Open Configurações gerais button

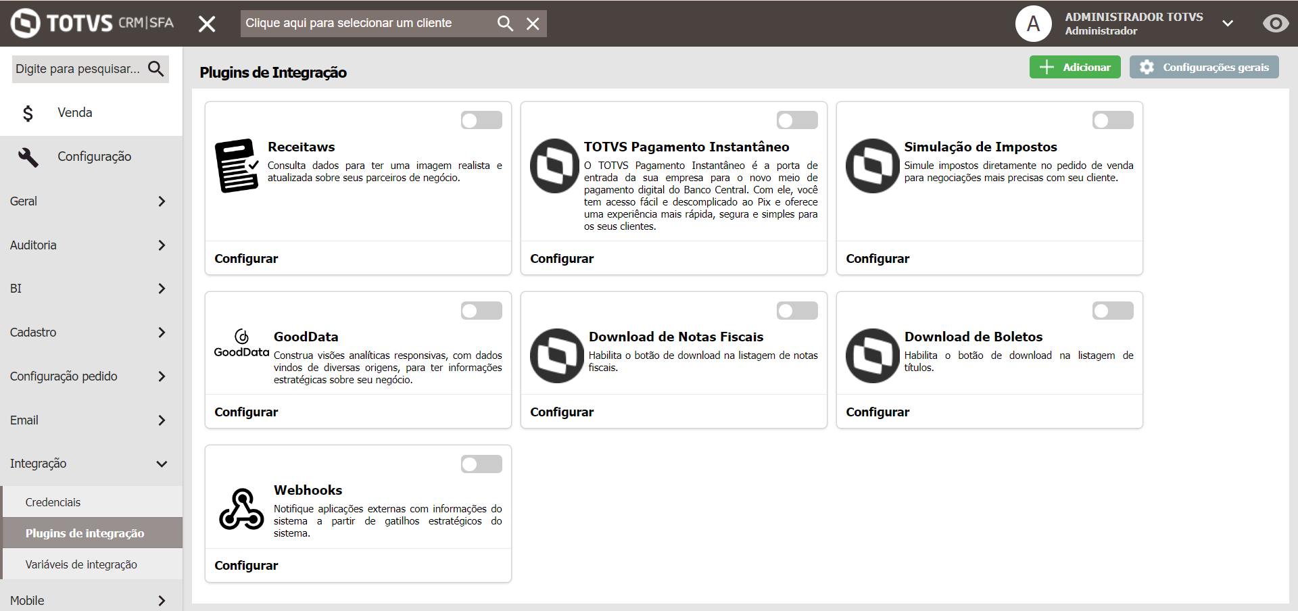click(1204, 68)
